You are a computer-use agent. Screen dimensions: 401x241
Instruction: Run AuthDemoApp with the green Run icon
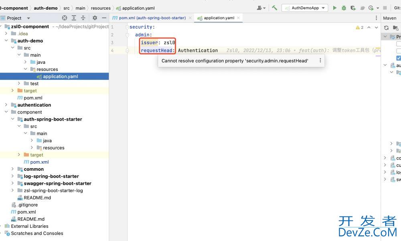tap(334, 8)
